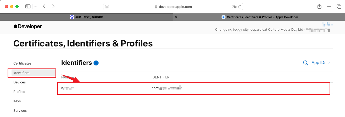Click the developer.apple.com address field
Image resolution: width=345 pixels, height=117 pixels.
(173, 7)
